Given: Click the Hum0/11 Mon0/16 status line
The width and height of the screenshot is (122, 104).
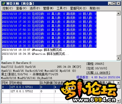Looking at the screenshot, I should coord(38,71).
